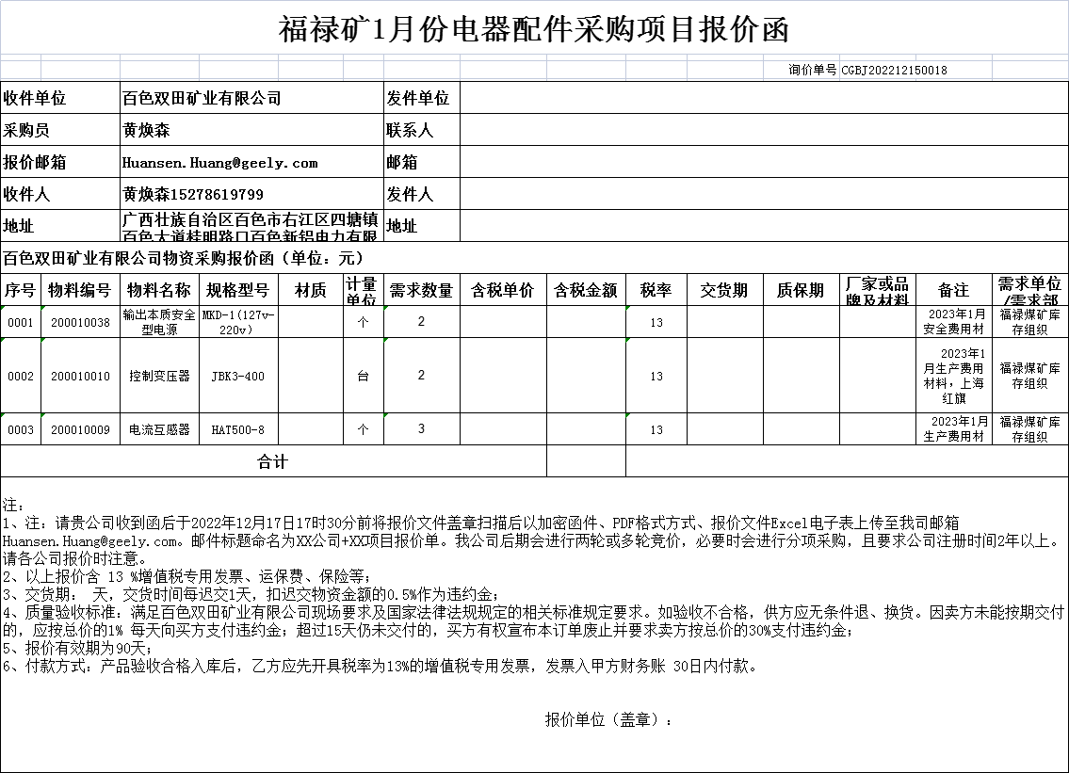Click the '交货期' column header
1069x773 pixels.
(724, 290)
